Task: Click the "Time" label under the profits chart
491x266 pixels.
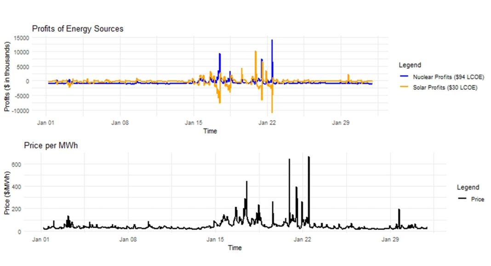Action: click(x=210, y=131)
